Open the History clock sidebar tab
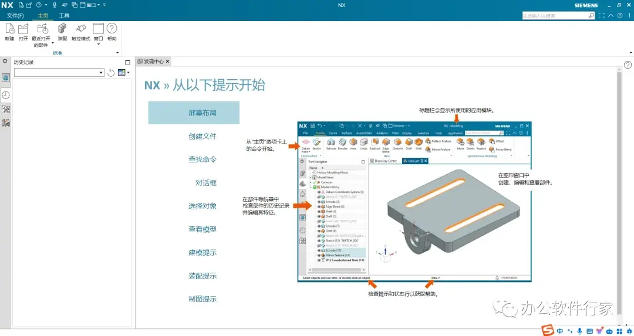Viewport: 634px width, 336px height. [x=6, y=95]
